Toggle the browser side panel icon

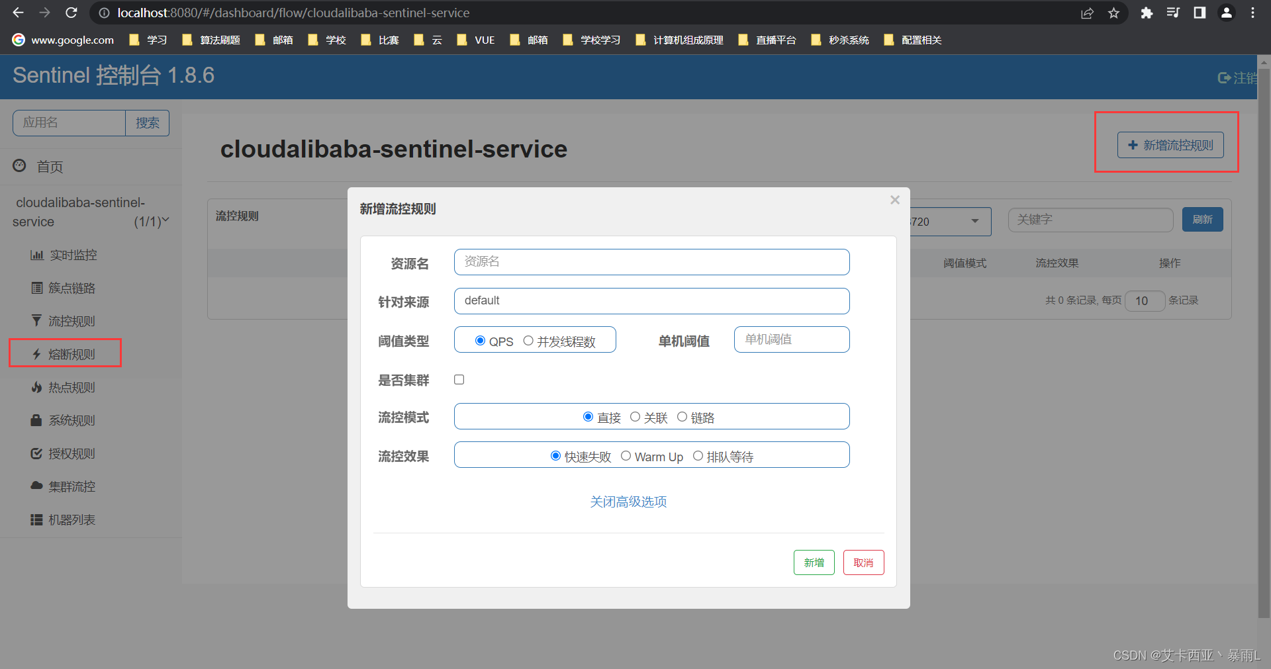(x=1200, y=13)
